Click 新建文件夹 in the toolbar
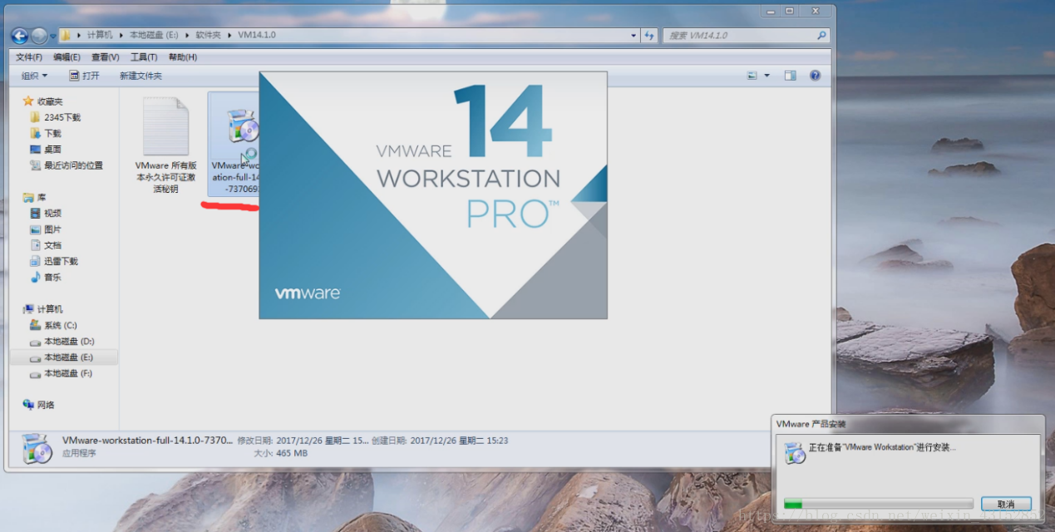 point(141,76)
